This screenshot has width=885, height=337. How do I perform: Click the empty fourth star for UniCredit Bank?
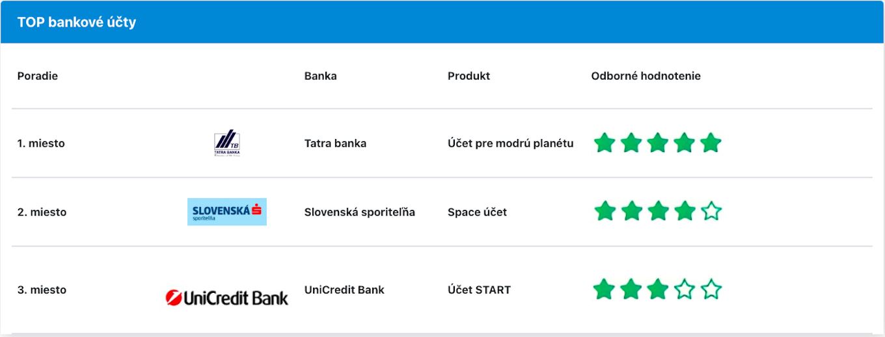coord(685,289)
